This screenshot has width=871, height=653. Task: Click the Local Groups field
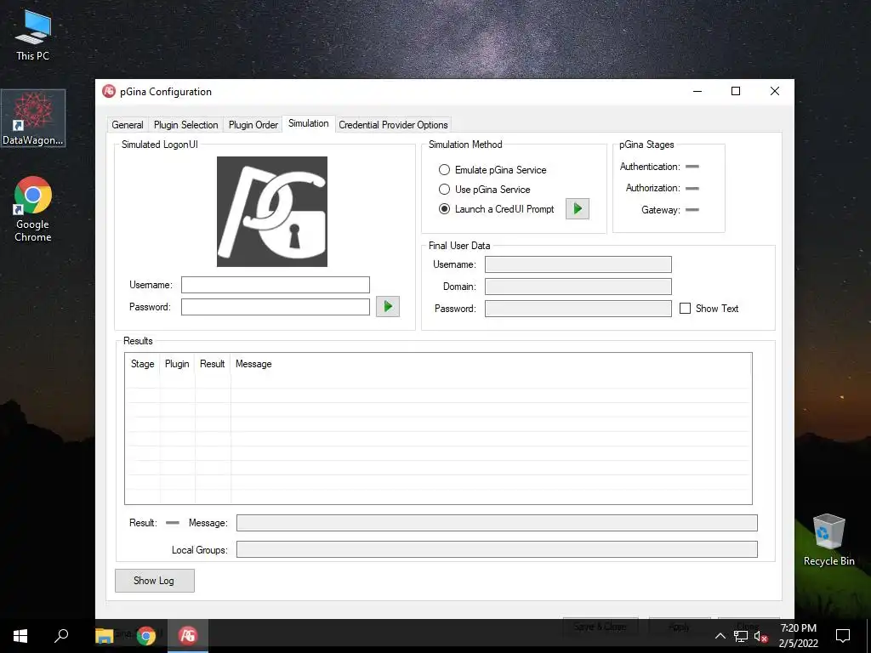pyautogui.click(x=497, y=550)
